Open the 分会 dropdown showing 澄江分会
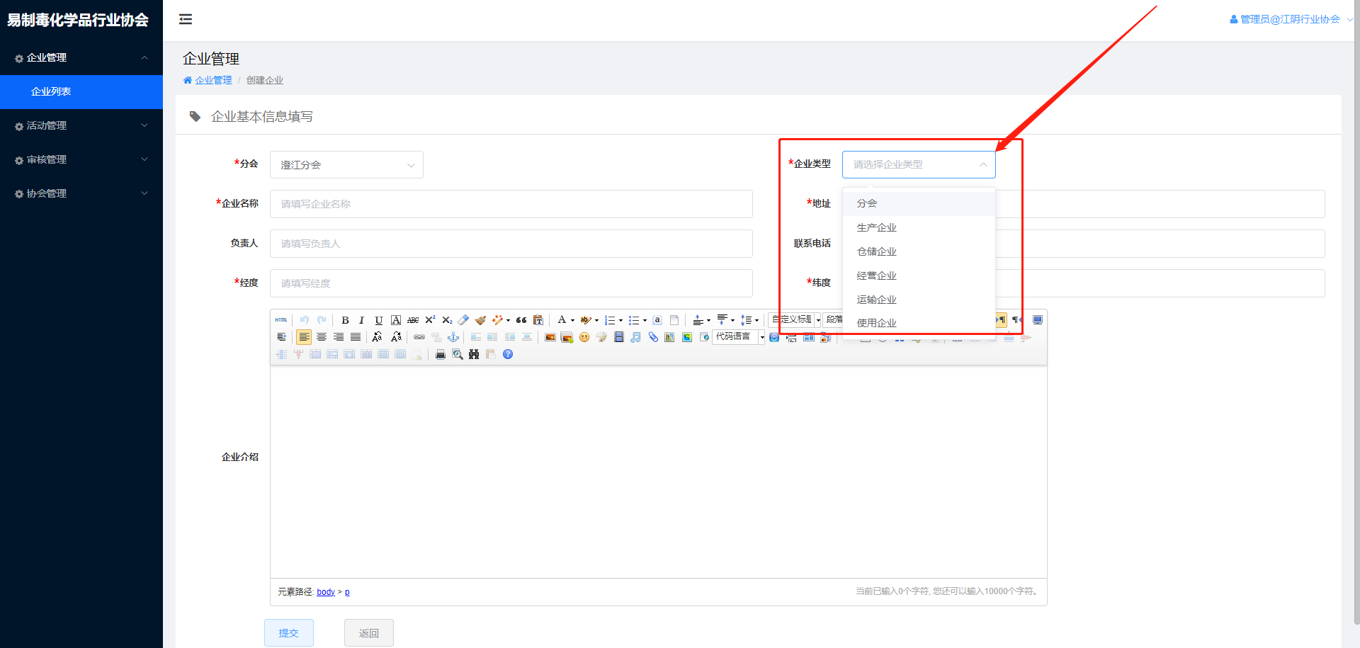 coord(346,164)
